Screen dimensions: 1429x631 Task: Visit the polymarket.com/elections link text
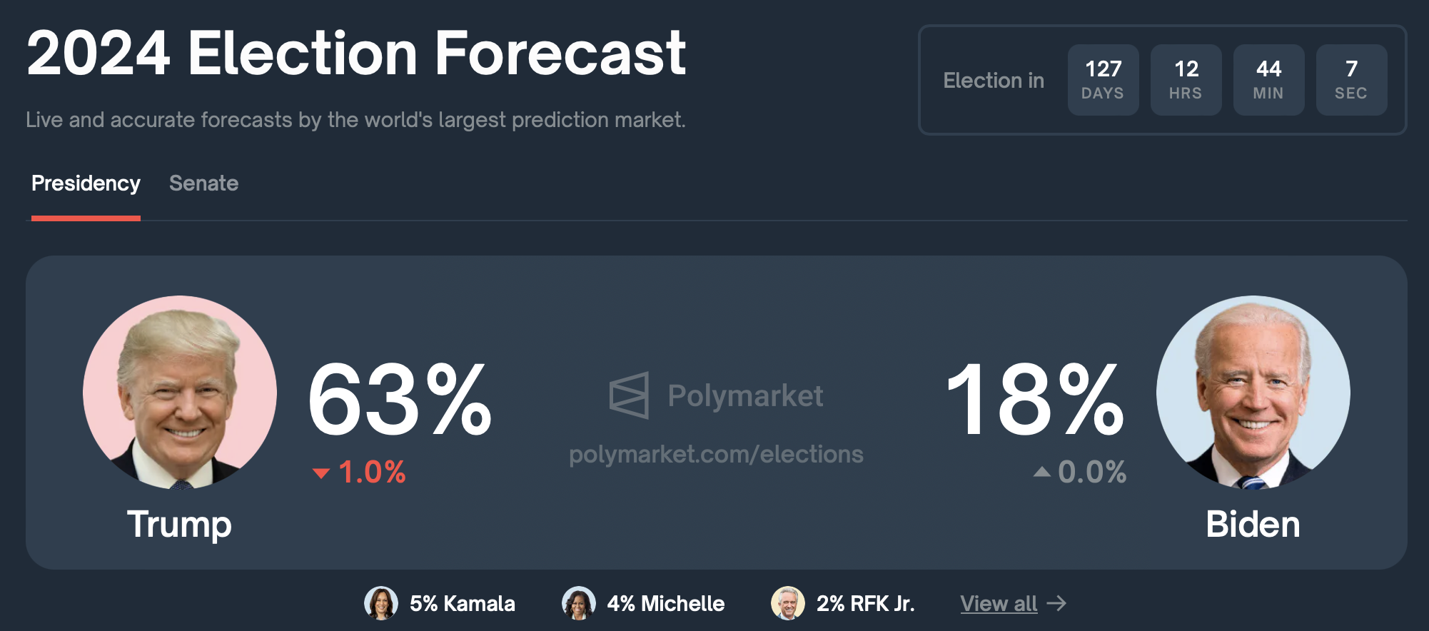coord(716,454)
